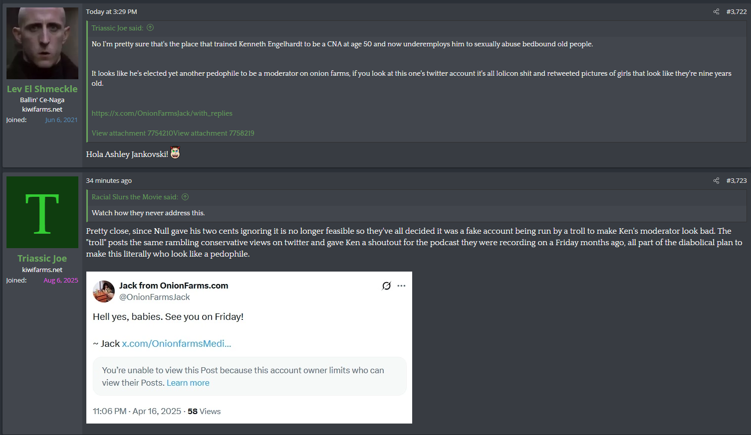The width and height of the screenshot is (751, 435).
Task: Open three-dot more menu on embedded tweet
Action: 401,286
